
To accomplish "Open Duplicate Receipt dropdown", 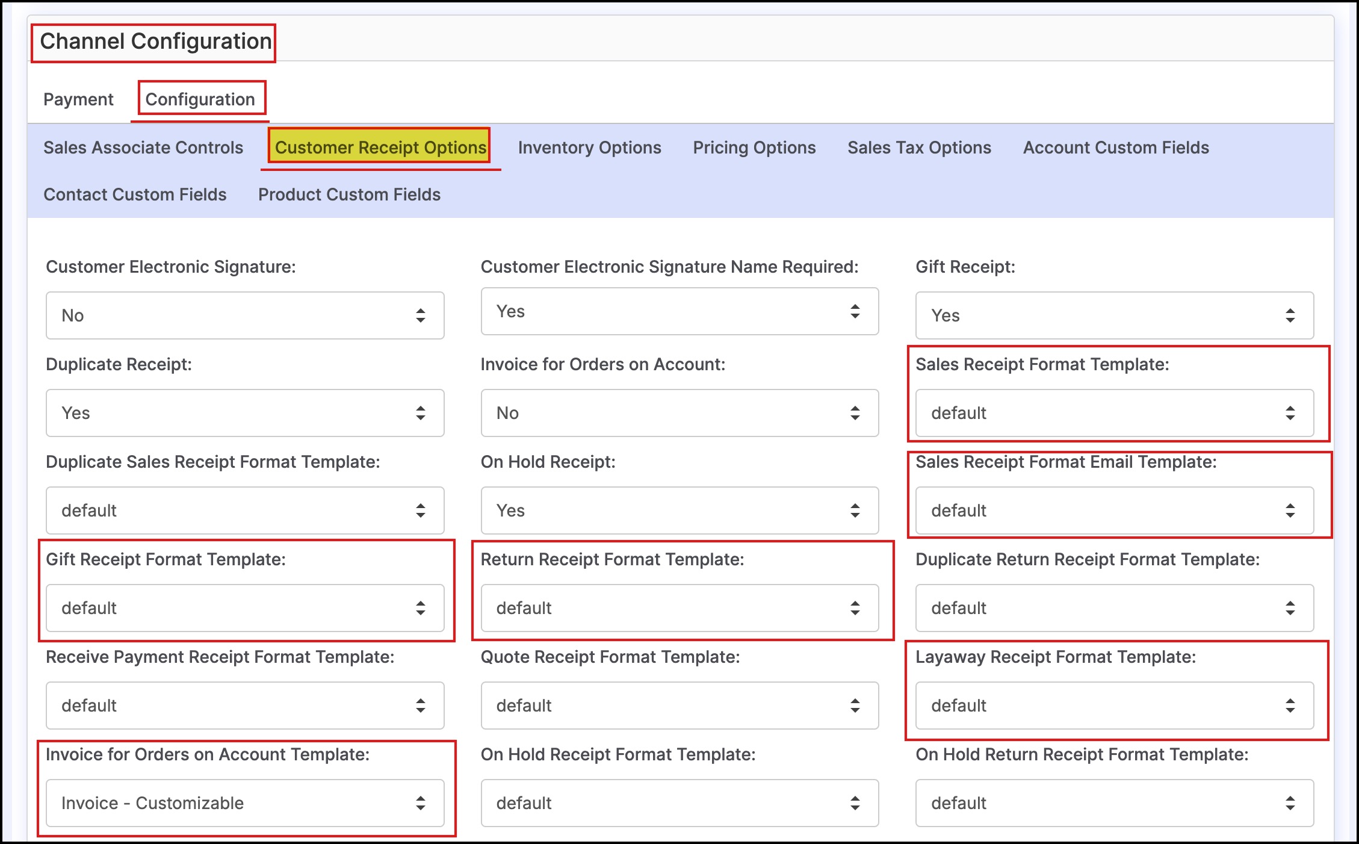I will (x=245, y=413).
